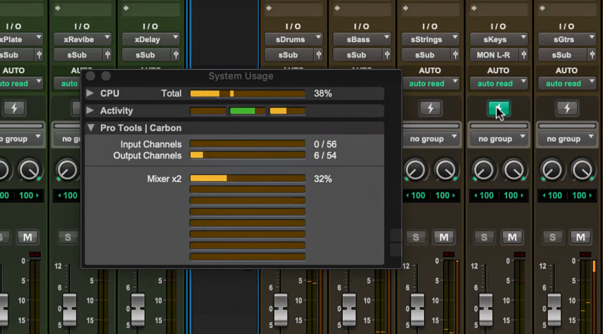Mute the sStrings track
This screenshot has height=334, width=603.
[444, 237]
